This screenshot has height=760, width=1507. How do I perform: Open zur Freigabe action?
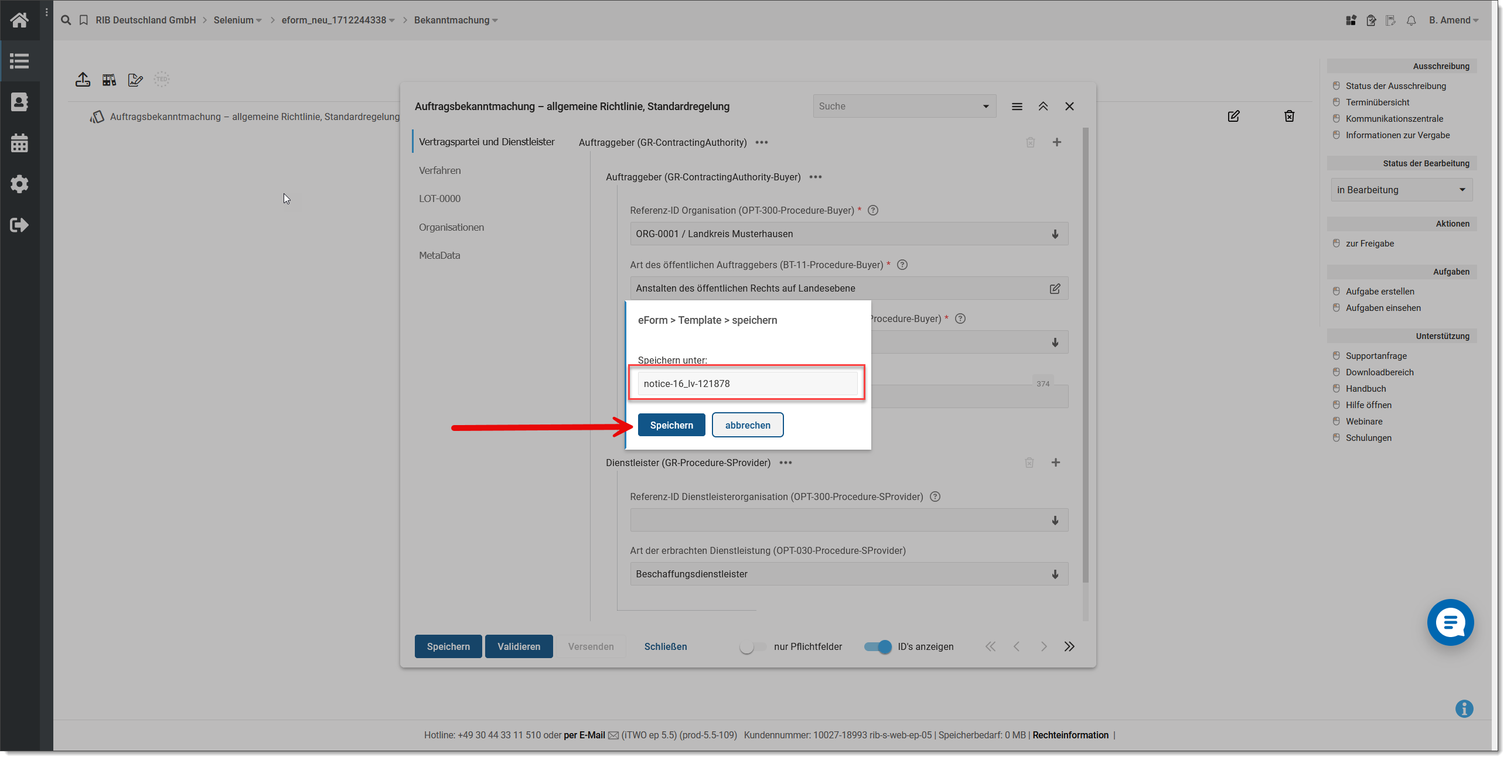pyautogui.click(x=1369, y=243)
